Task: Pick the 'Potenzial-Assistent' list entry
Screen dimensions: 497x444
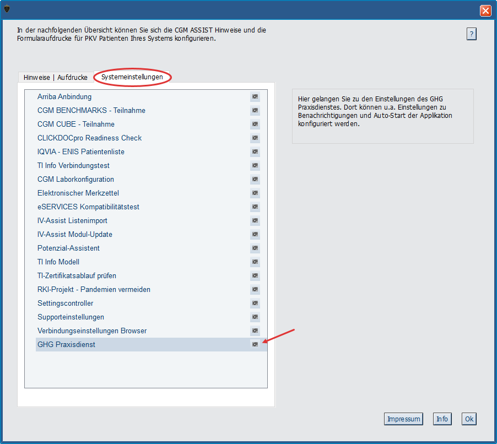Action: pyautogui.click(x=152, y=248)
